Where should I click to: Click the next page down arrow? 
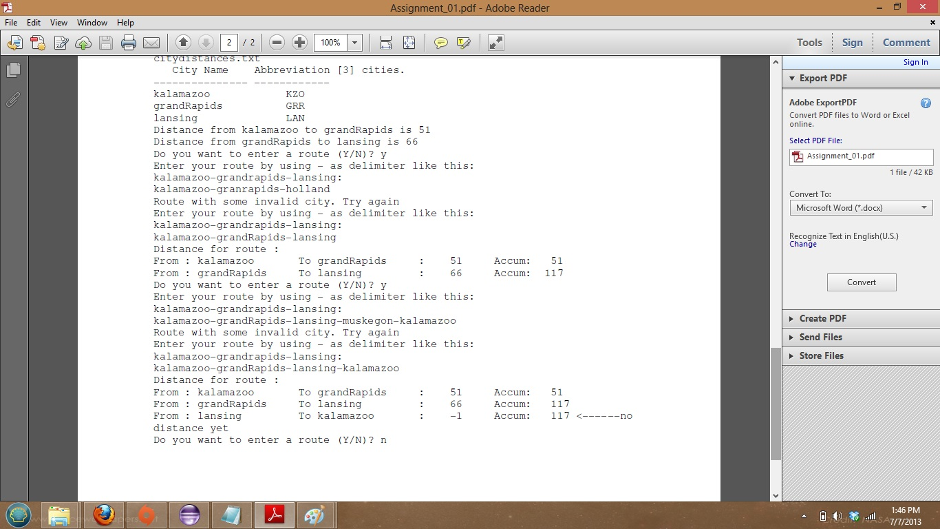pos(205,43)
